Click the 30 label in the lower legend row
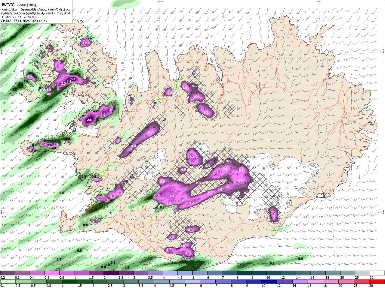The width and height of the screenshot is (385, 288). 372,286
